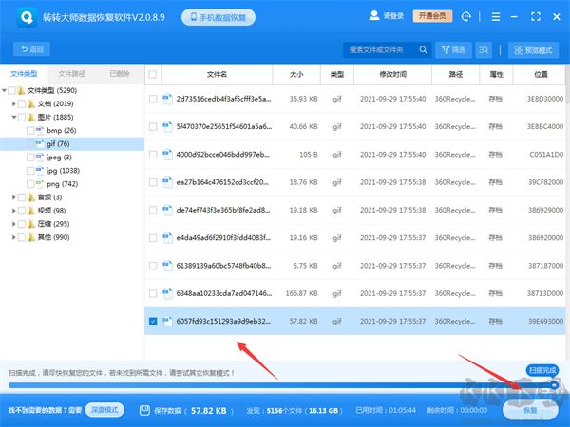Open the hamburger menu in title bar
The image size is (570, 427).
click(500, 17)
